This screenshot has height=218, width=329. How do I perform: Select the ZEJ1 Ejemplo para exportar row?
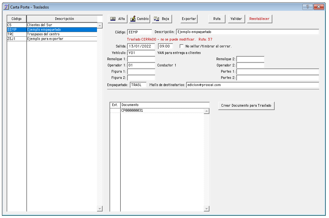(x=52, y=39)
